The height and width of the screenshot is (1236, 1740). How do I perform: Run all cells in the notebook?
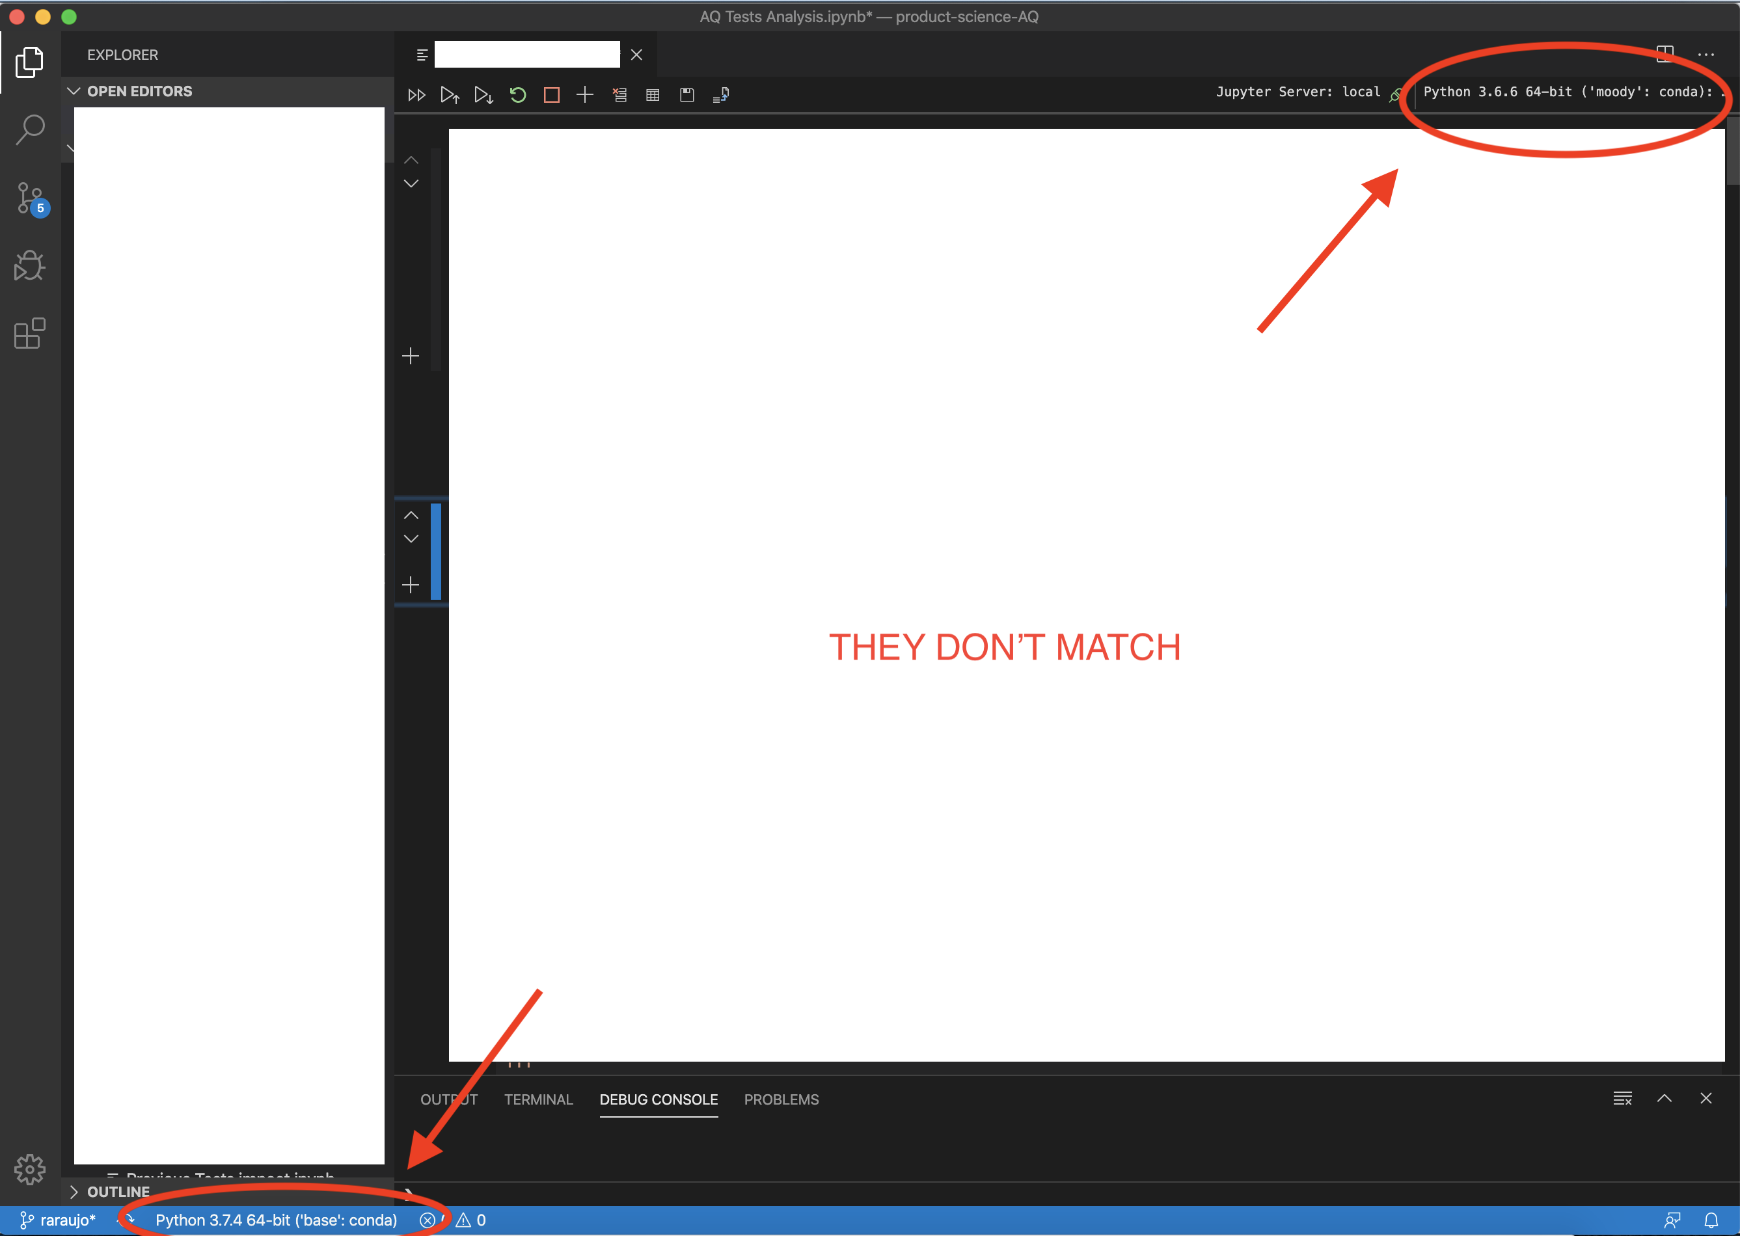pos(416,94)
